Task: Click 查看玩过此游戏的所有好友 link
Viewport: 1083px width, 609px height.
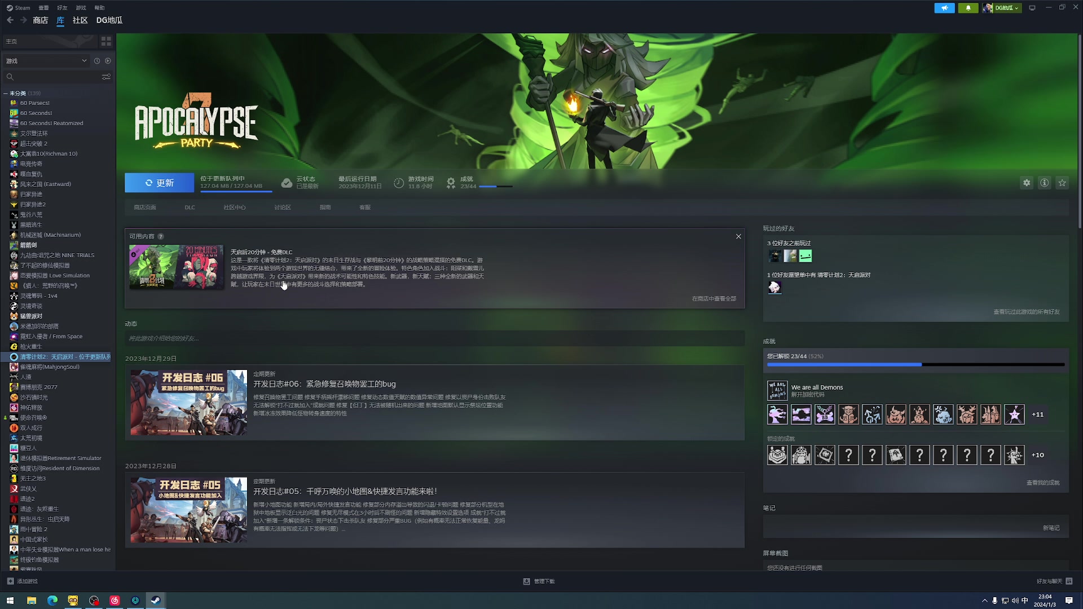Action: point(1027,312)
